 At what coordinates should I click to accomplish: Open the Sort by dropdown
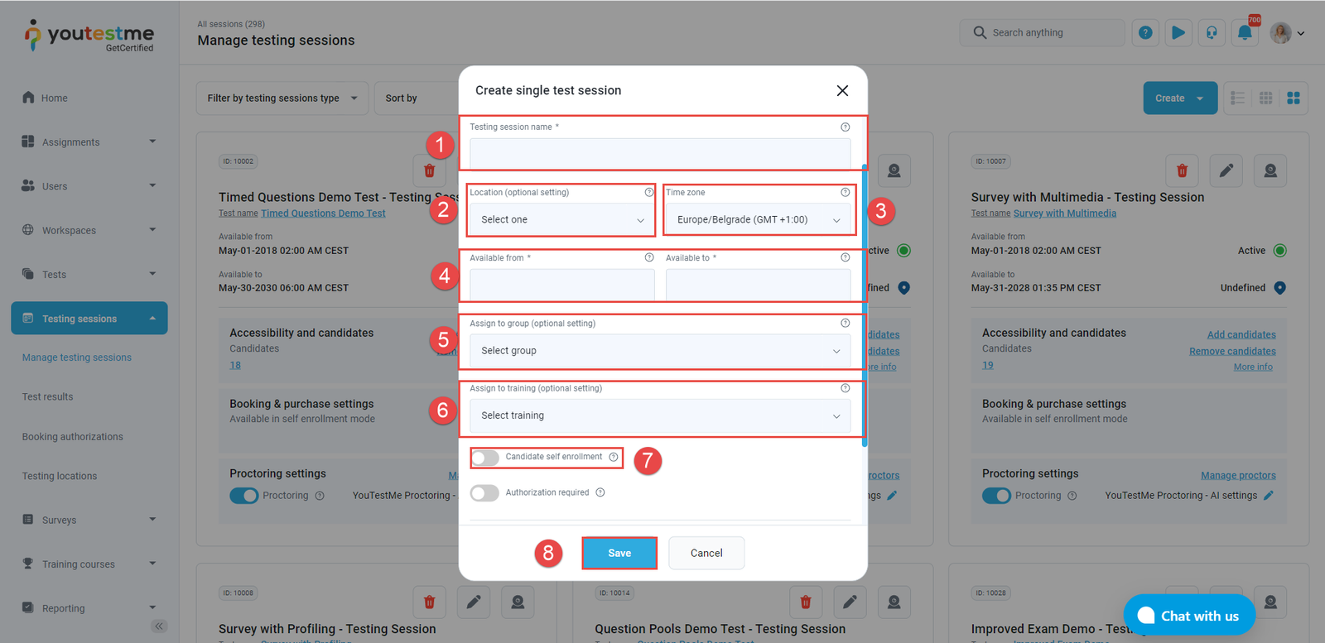point(417,98)
